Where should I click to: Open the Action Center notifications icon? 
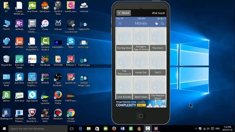pos(212,129)
